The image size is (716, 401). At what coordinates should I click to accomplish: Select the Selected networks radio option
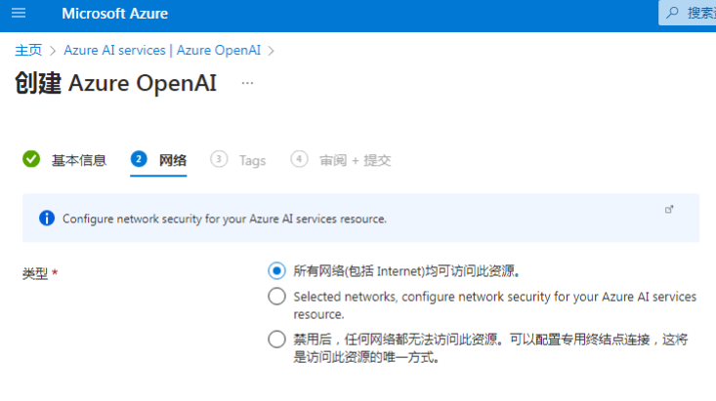tap(276, 297)
